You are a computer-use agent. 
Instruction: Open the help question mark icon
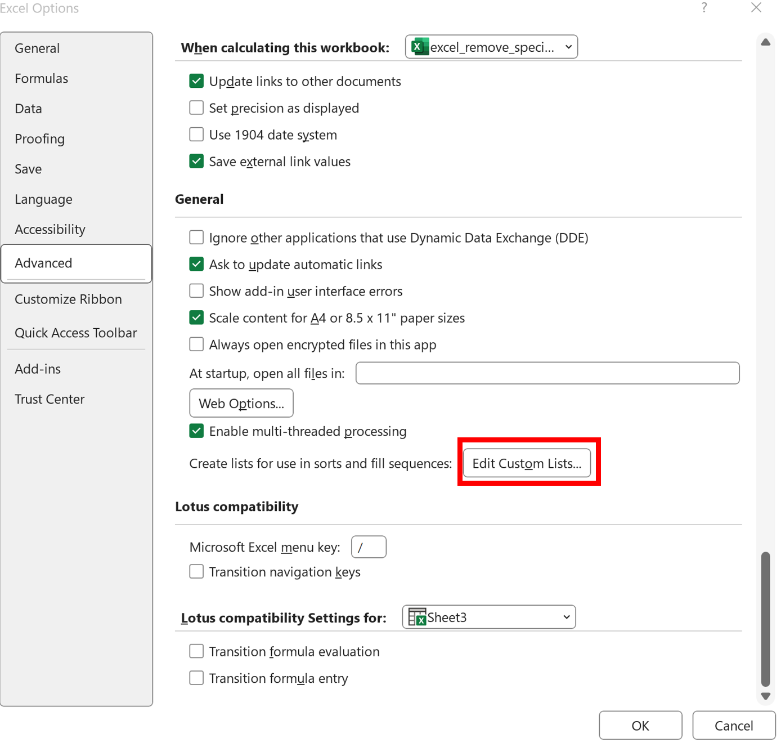[704, 8]
